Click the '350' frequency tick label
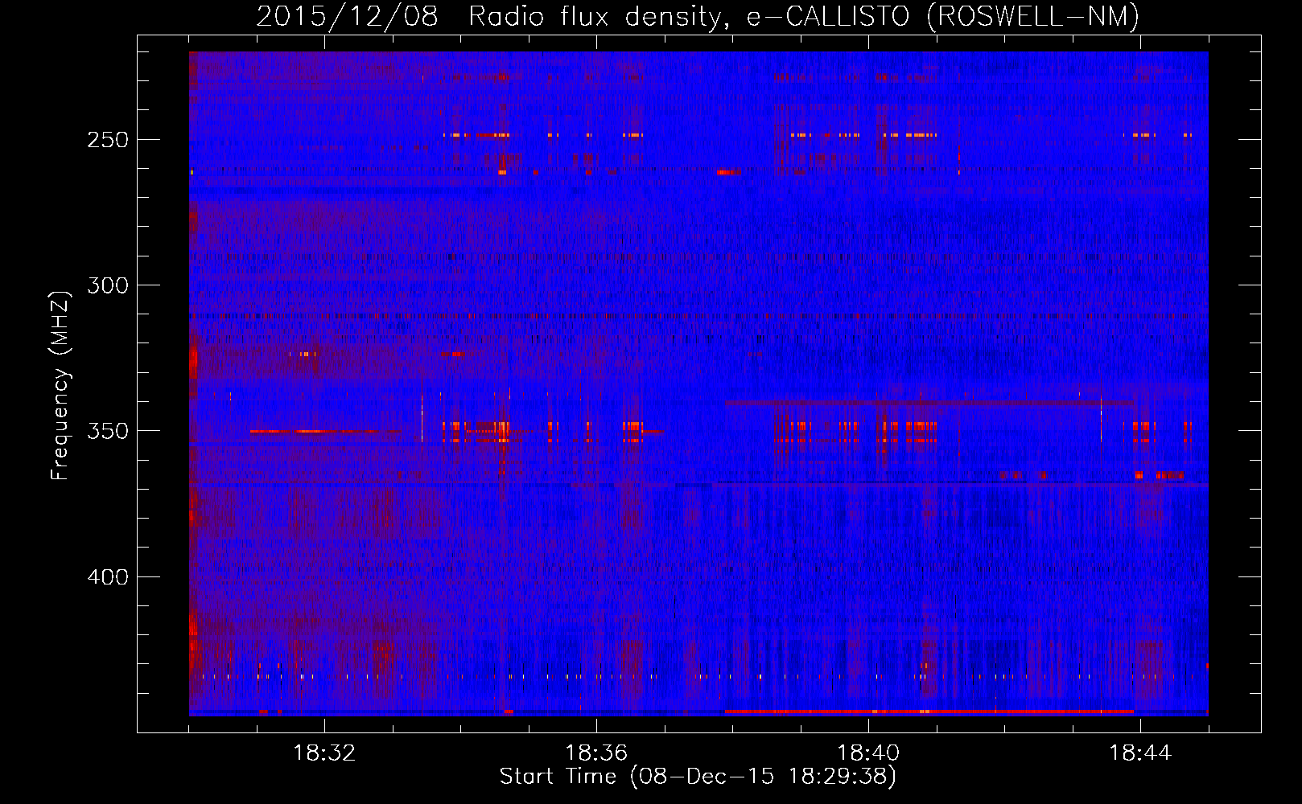Image resolution: width=1302 pixels, height=804 pixels. pos(108,431)
